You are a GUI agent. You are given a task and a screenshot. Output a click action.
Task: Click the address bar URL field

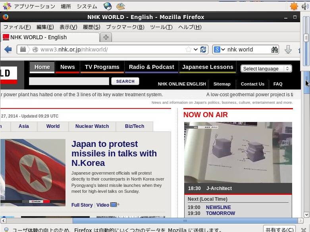[112, 49]
